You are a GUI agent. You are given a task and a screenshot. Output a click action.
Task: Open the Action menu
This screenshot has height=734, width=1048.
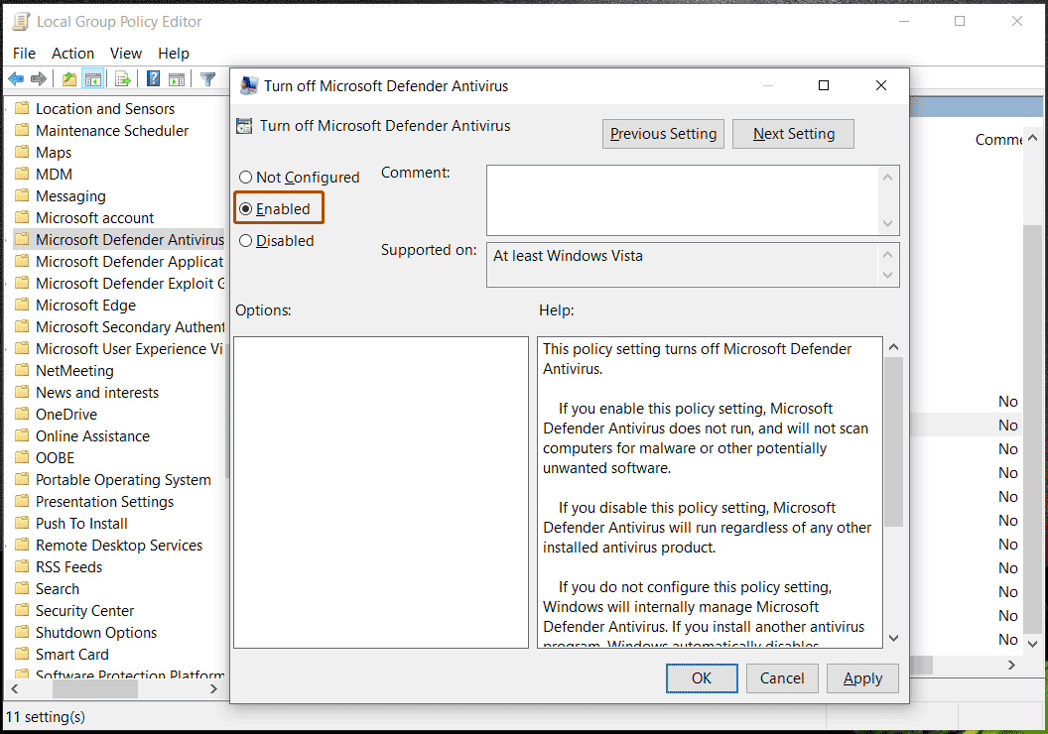coord(72,53)
